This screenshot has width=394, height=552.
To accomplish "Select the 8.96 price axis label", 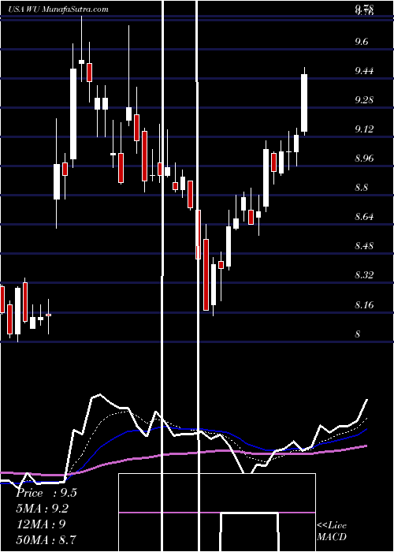I will (364, 159).
